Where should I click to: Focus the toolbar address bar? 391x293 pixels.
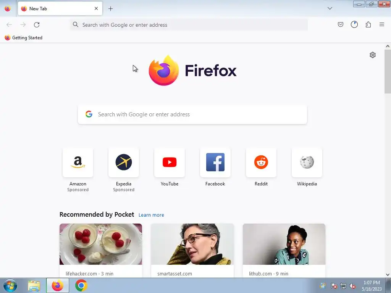tap(189, 25)
